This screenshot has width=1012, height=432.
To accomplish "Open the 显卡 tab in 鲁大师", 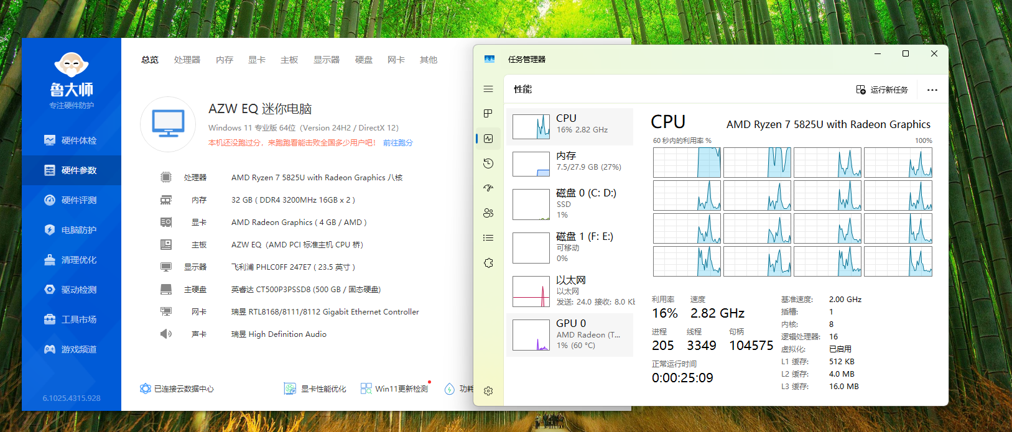I will pos(257,60).
